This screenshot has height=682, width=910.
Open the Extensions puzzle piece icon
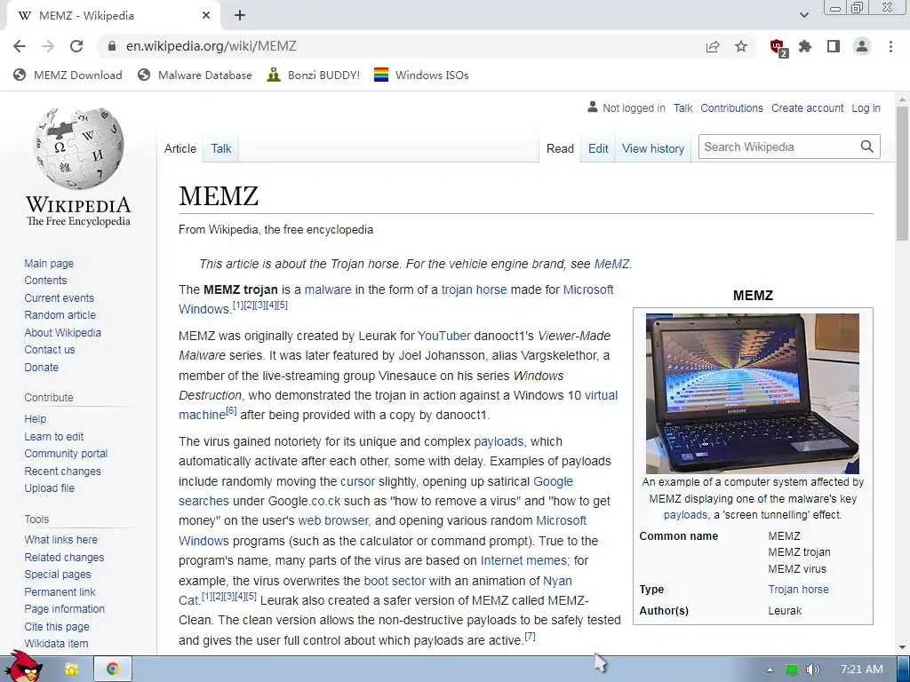tap(805, 46)
